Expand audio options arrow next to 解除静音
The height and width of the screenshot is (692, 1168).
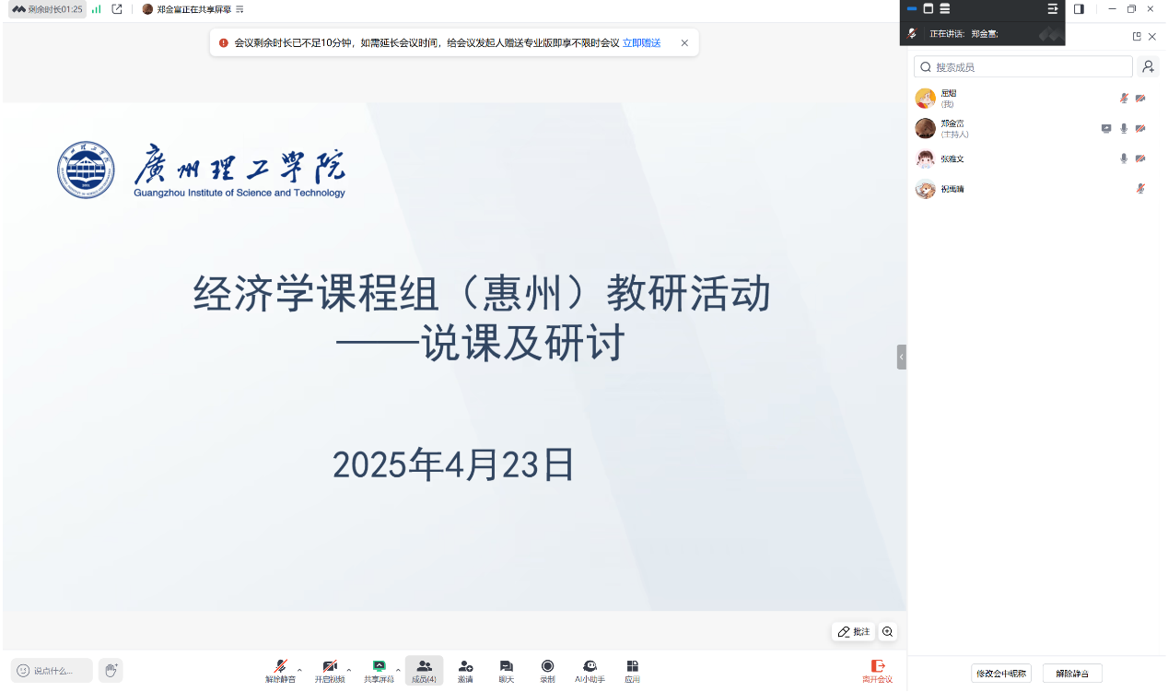(x=299, y=670)
